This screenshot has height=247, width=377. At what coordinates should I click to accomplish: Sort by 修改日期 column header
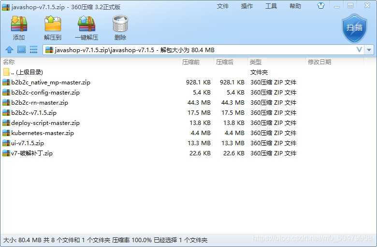point(319,62)
